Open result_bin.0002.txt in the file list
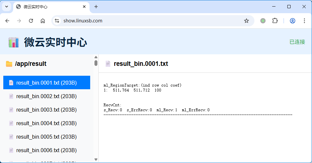 (x=46, y=96)
